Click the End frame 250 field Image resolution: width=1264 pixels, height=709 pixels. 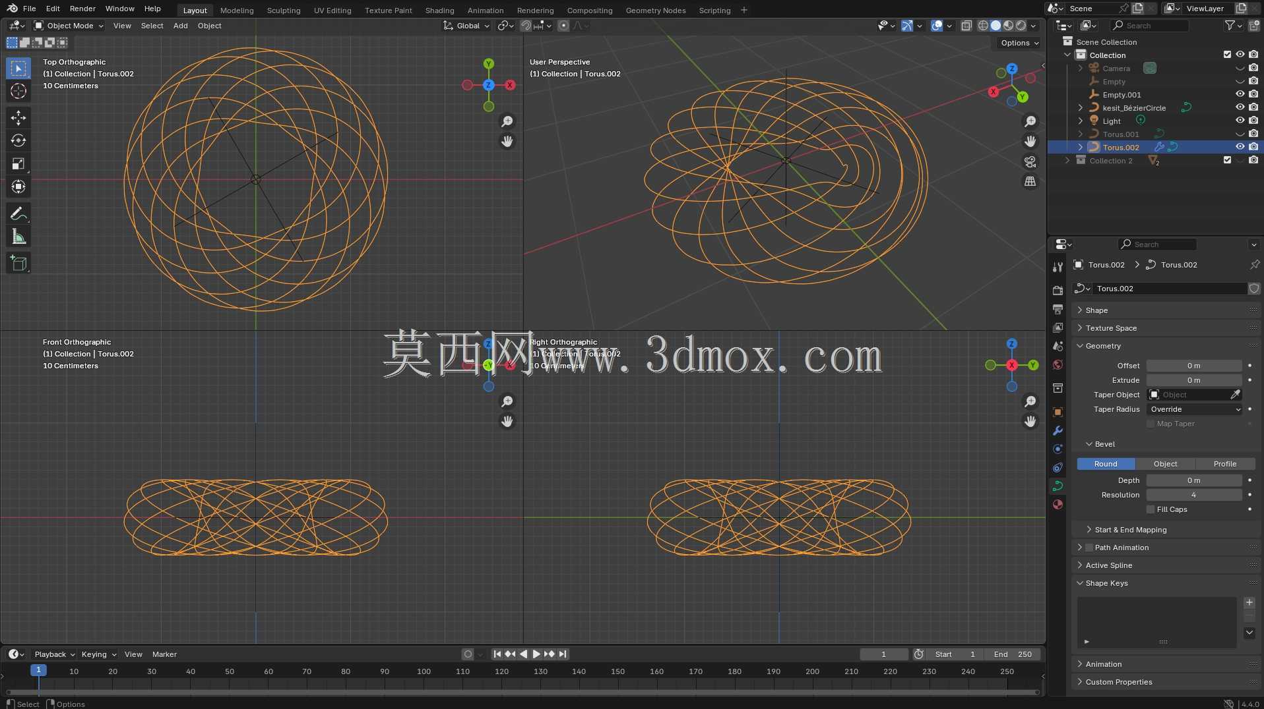pyautogui.click(x=1013, y=654)
